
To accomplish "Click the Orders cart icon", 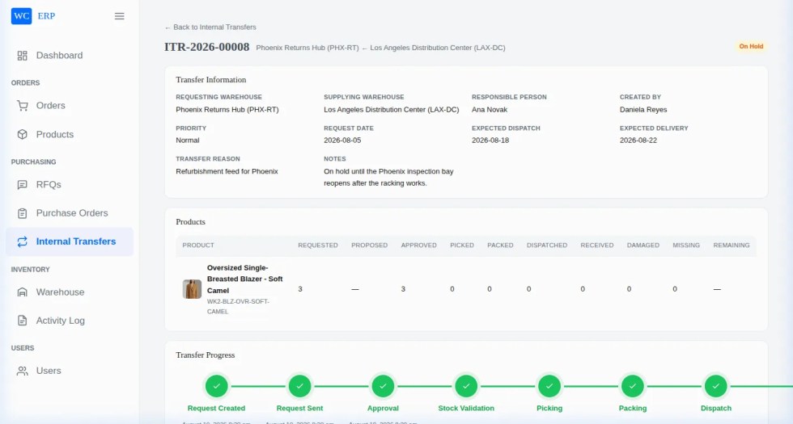I will point(23,106).
